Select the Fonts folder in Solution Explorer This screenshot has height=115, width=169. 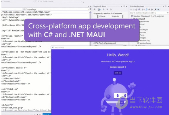(142, 35)
